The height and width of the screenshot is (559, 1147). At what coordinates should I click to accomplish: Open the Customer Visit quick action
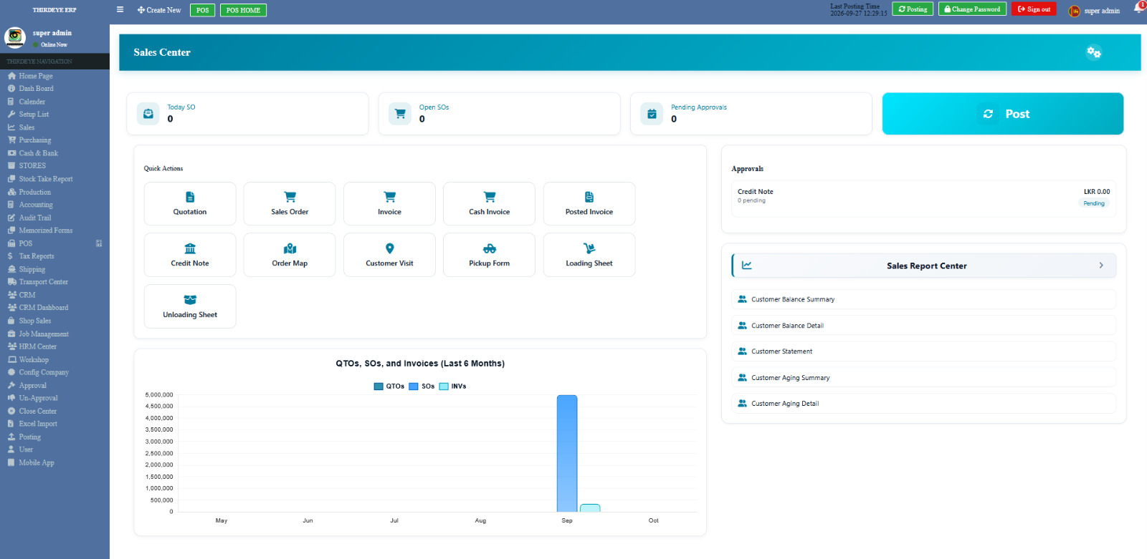(389, 256)
